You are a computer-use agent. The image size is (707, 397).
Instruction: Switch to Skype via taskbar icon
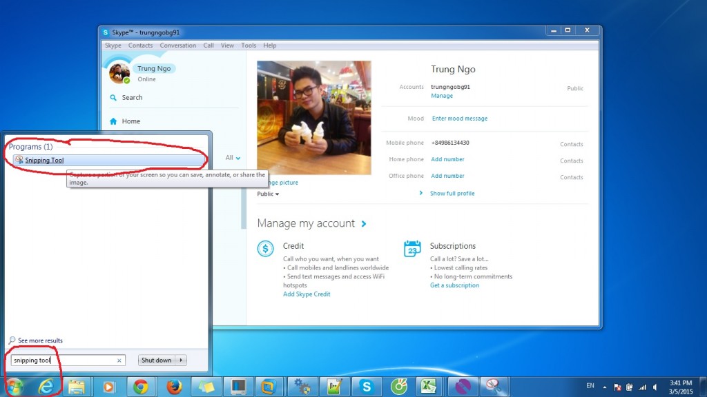(x=366, y=387)
